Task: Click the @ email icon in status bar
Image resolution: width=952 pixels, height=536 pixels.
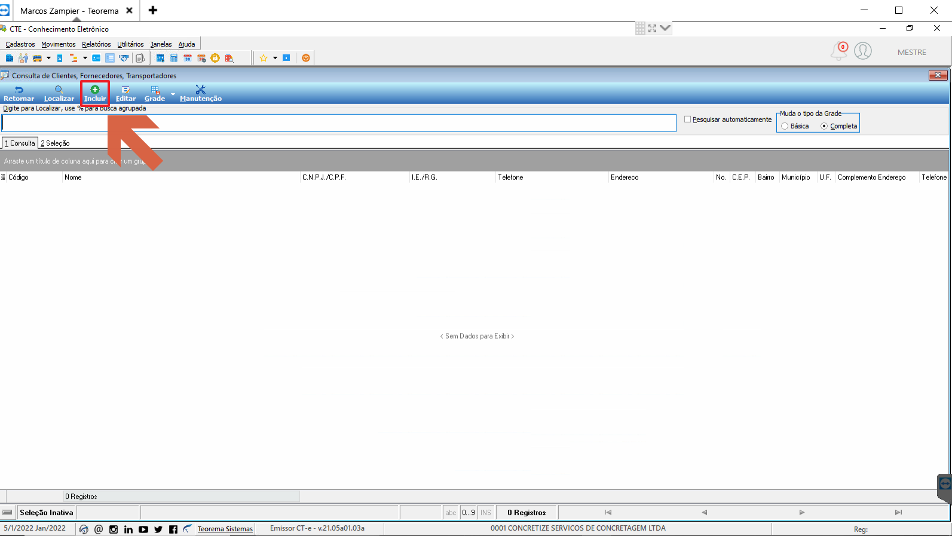Action: point(99,529)
